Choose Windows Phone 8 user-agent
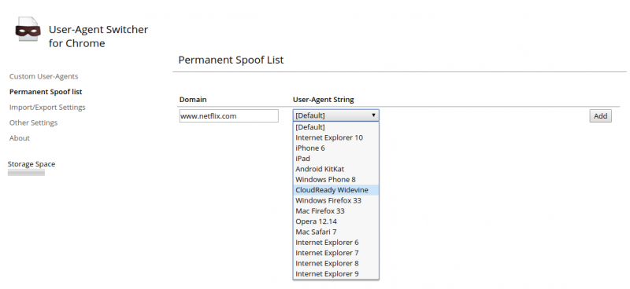The width and height of the screenshot is (630, 289). click(336, 180)
